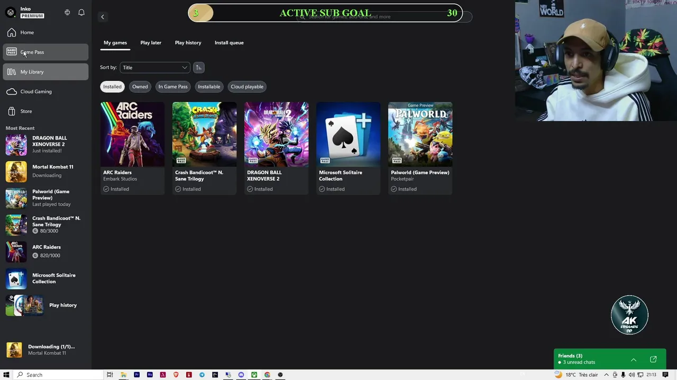Reverse the sort order direction

[x=198, y=68]
